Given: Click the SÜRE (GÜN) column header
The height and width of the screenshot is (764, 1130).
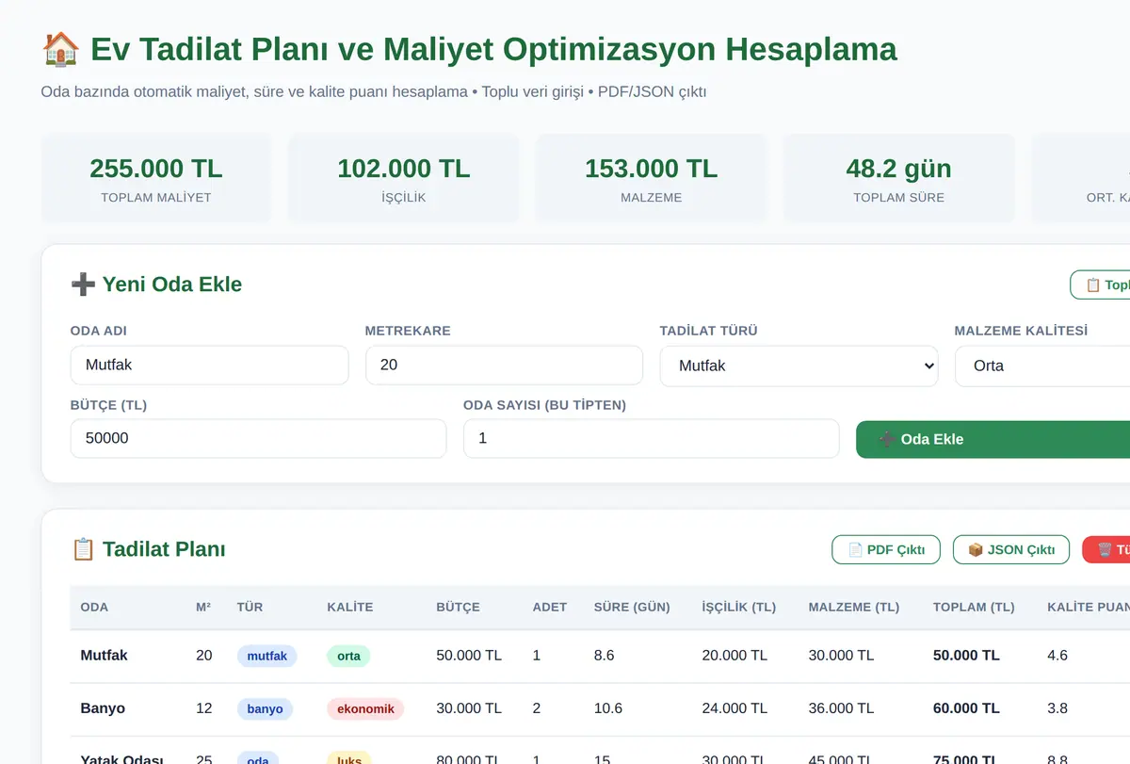Looking at the screenshot, I should coord(632,607).
